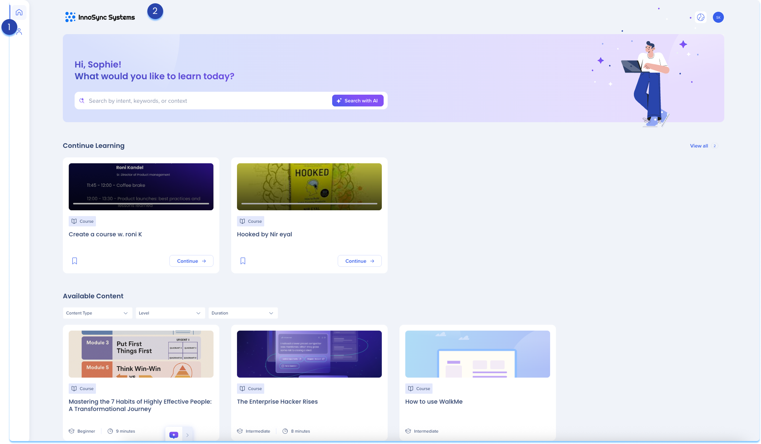Continue the Create a course w. roni K course
The width and height of the screenshot is (761, 444).
point(191,261)
